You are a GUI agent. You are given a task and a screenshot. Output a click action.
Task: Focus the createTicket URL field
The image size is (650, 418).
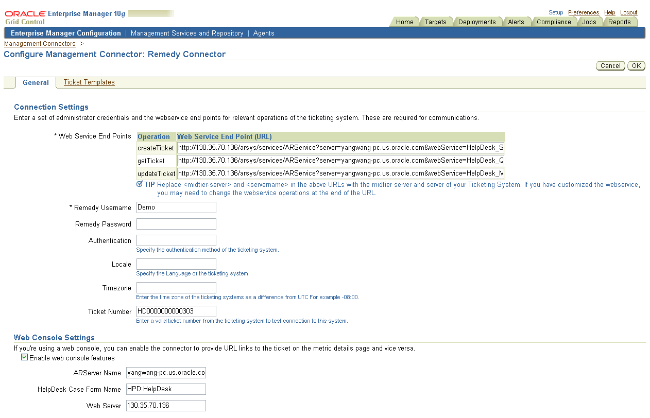340,148
